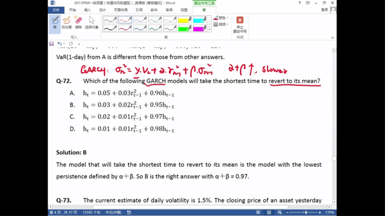
Task: Open the pen Thickness (粗细) dropdown
Action: (222, 24)
